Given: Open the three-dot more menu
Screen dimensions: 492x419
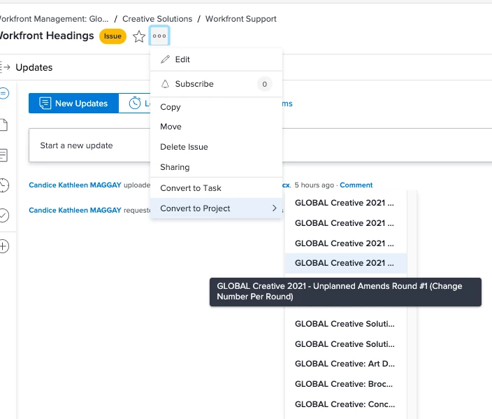Looking at the screenshot, I should pyautogui.click(x=159, y=36).
